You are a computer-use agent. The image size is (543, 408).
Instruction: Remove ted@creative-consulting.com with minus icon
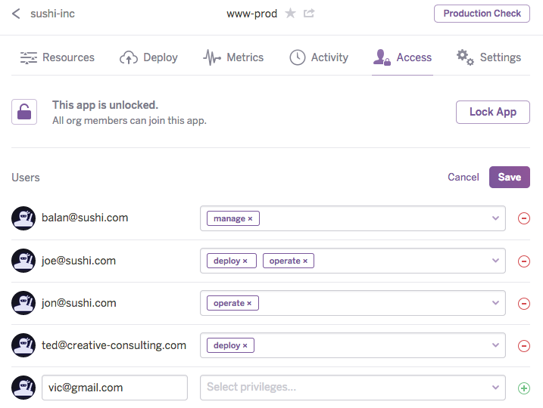click(x=523, y=346)
